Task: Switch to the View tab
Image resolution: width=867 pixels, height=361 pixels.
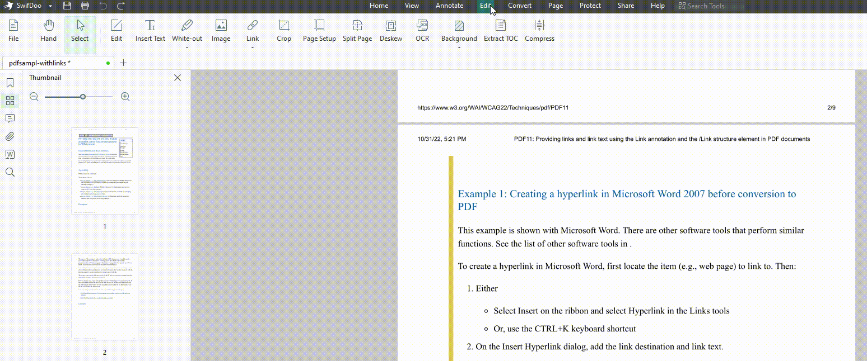Action: pos(412,6)
